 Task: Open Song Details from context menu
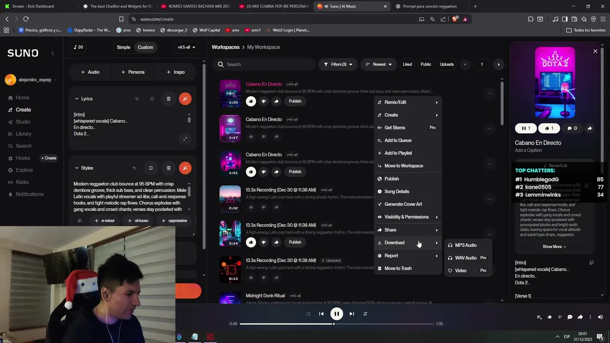click(x=407, y=192)
